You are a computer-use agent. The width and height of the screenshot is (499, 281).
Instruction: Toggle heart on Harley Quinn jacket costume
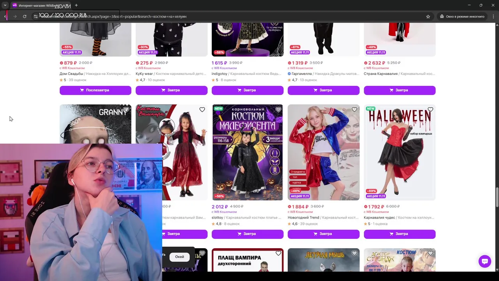click(354, 110)
